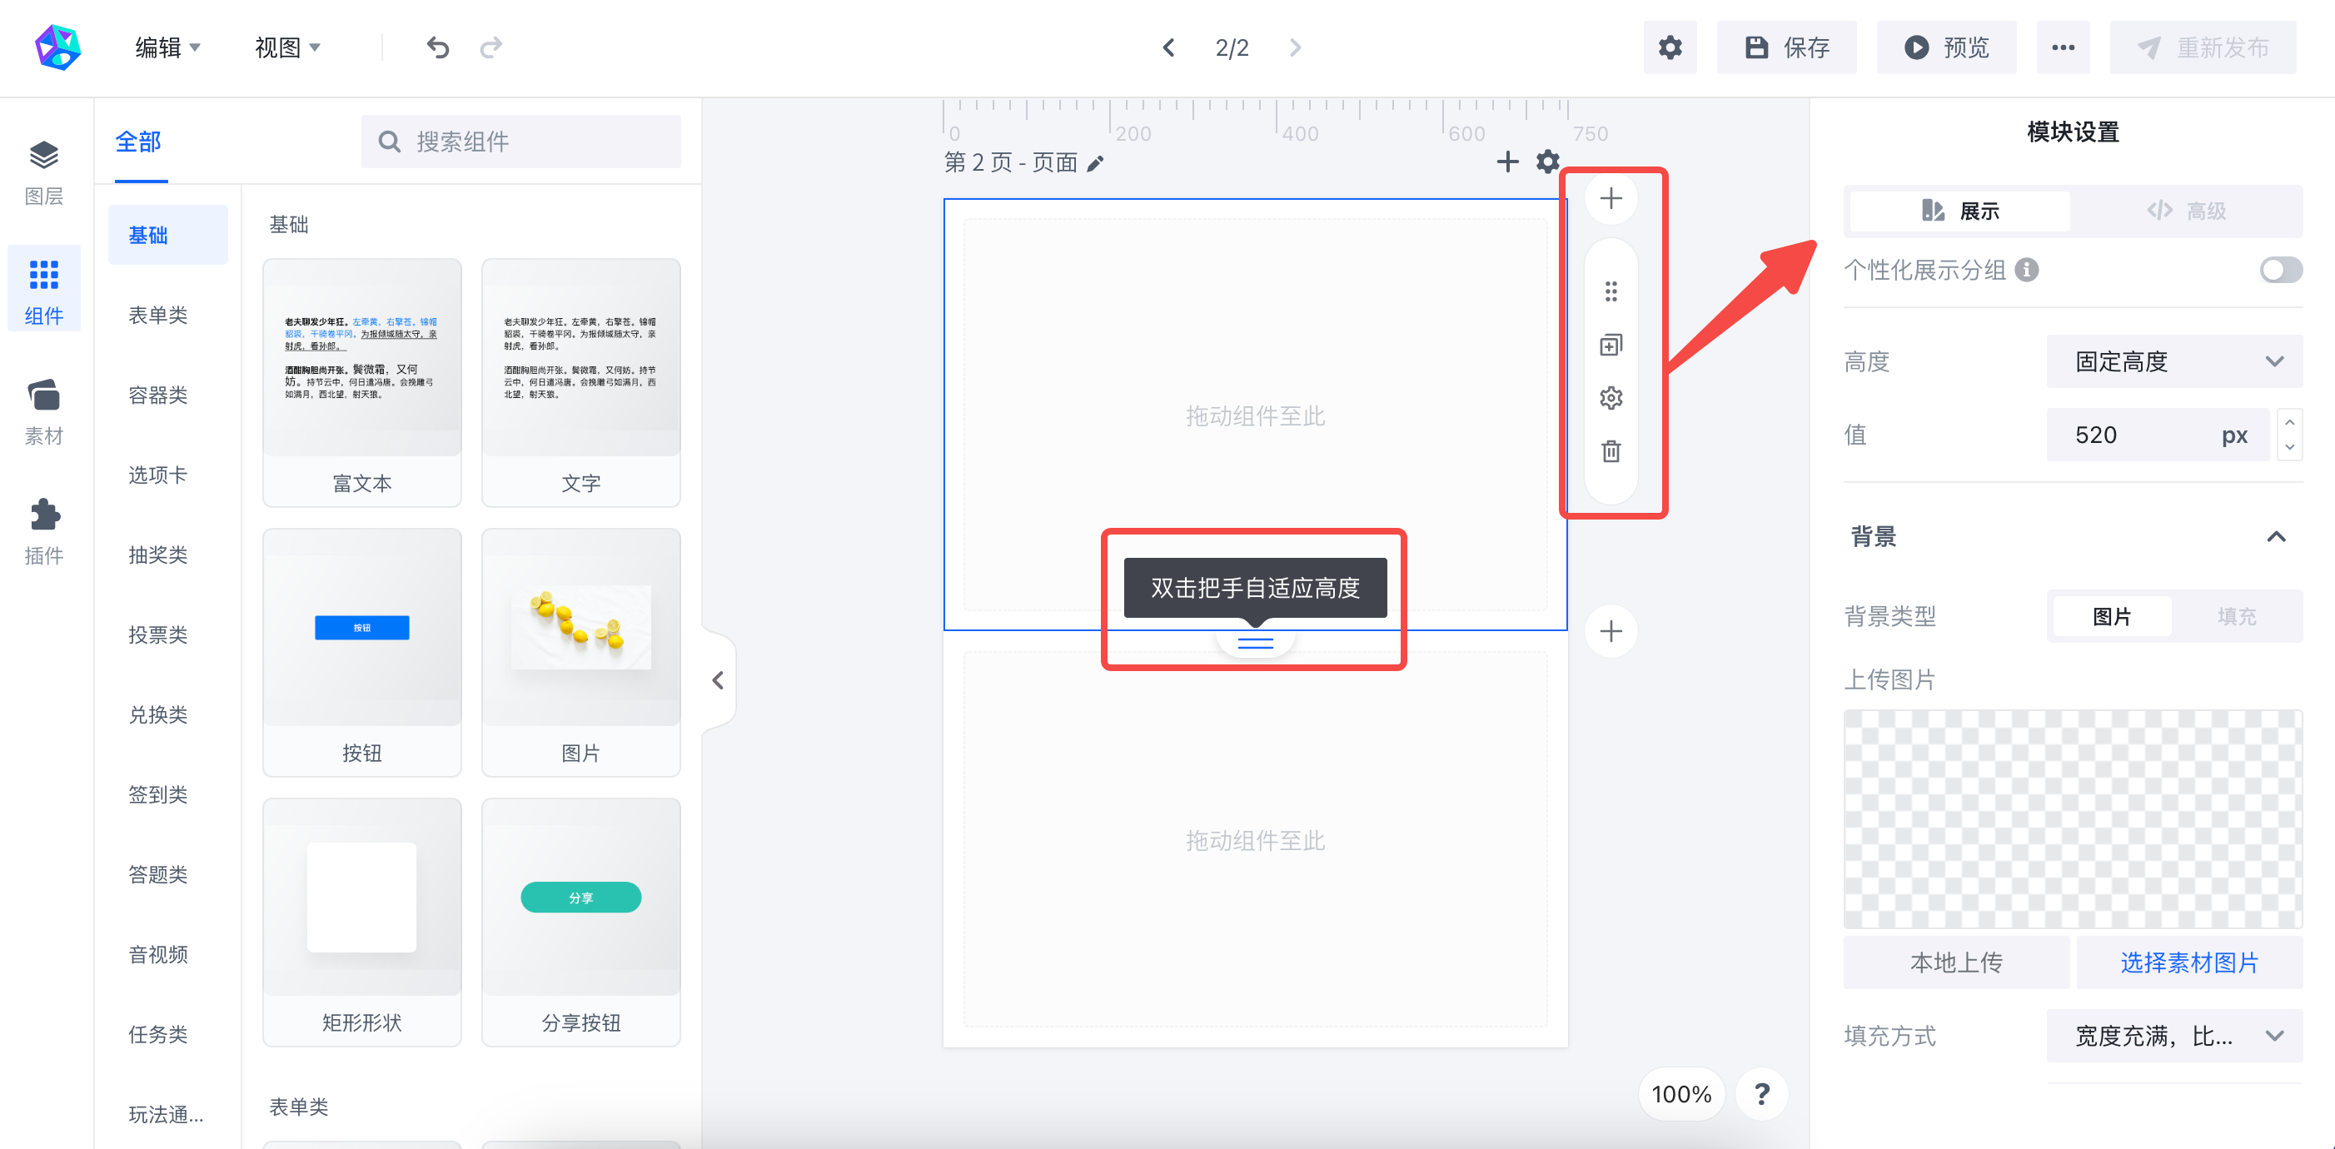The width and height of the screenshot is (2335, 1149).
Task: Click the search components input field
Action: [521, 142]
